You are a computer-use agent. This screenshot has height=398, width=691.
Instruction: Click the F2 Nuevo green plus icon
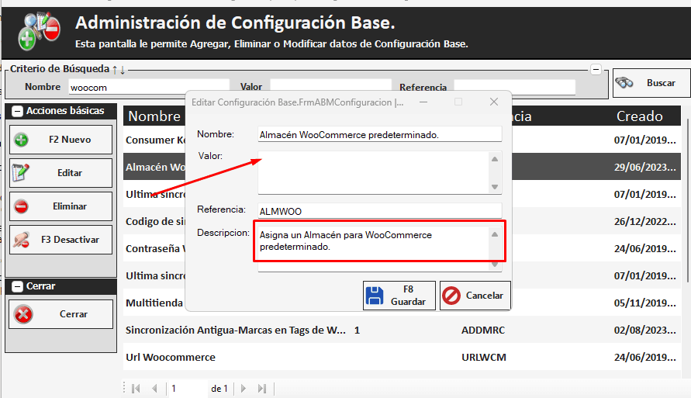click(x=22, y=140)
